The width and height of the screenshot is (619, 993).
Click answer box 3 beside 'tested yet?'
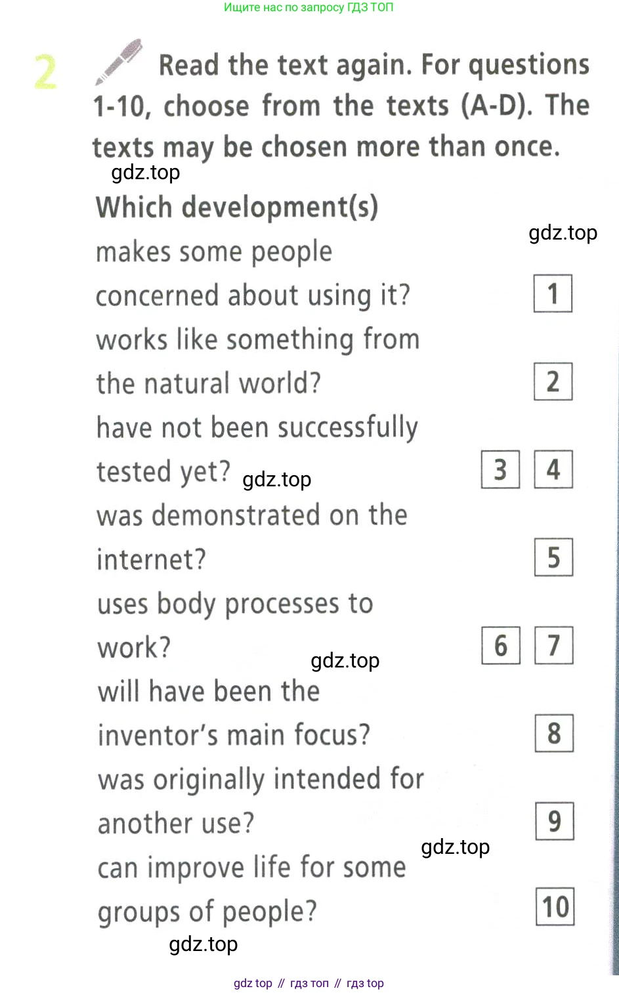[x=500, y=469]
